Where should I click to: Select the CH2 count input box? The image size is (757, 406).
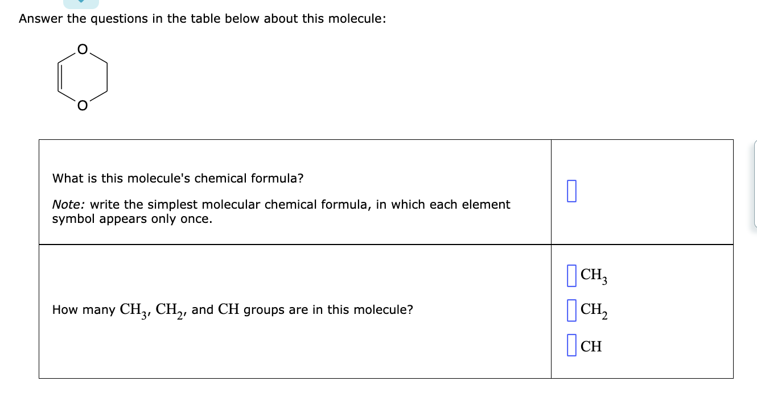click(572, 310)
